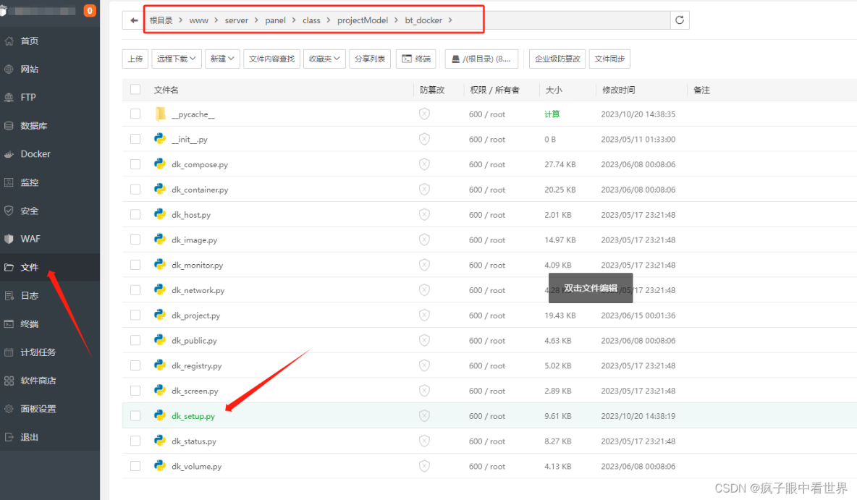The height and width of the screenshot is (500, 857).
Task: Click projectModel in the breadcrumb
Action: click(x=363, y=20)
